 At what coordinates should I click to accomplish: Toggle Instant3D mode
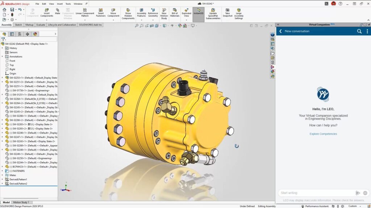tap(199, 14)
